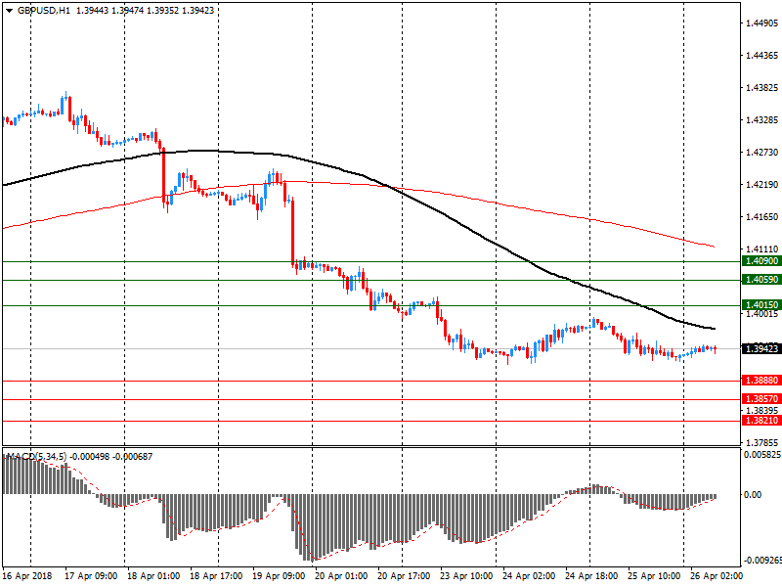Select the 1.38880 support level label
This screenshot has height=587, width=782.
761,381
